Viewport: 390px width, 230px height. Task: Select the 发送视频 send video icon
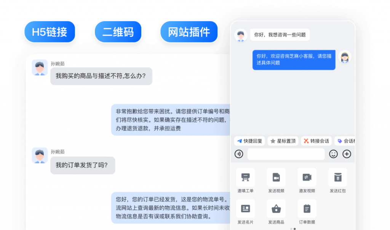point(276,178)
